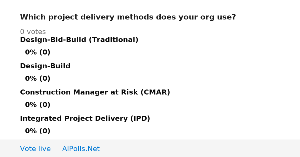The height and width of the screenshot is (157, 300).
Task: Click the 0% (0) result under Design-Build
Action: tap(38, 78)
